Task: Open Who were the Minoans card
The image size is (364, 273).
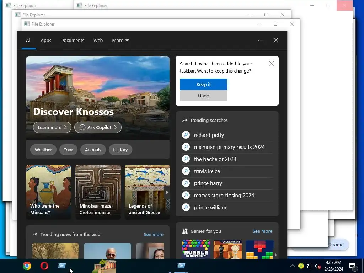Action: [x=48, y=192]
